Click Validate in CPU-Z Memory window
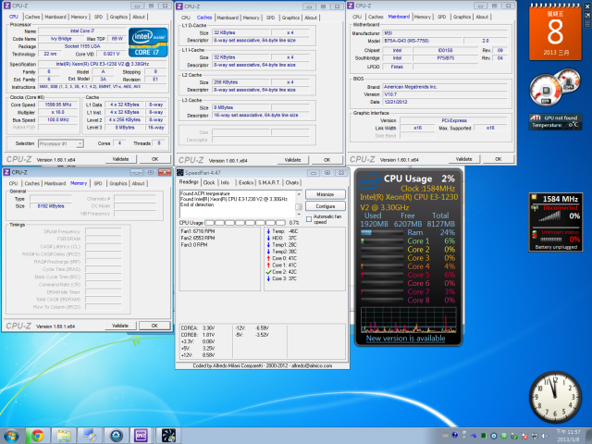The height and width of the screenshot is (444, 592). click(120, 326)
